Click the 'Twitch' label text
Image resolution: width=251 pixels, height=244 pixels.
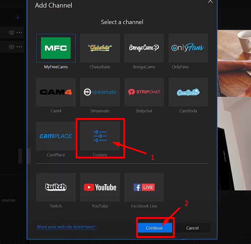tap(56, 206)
